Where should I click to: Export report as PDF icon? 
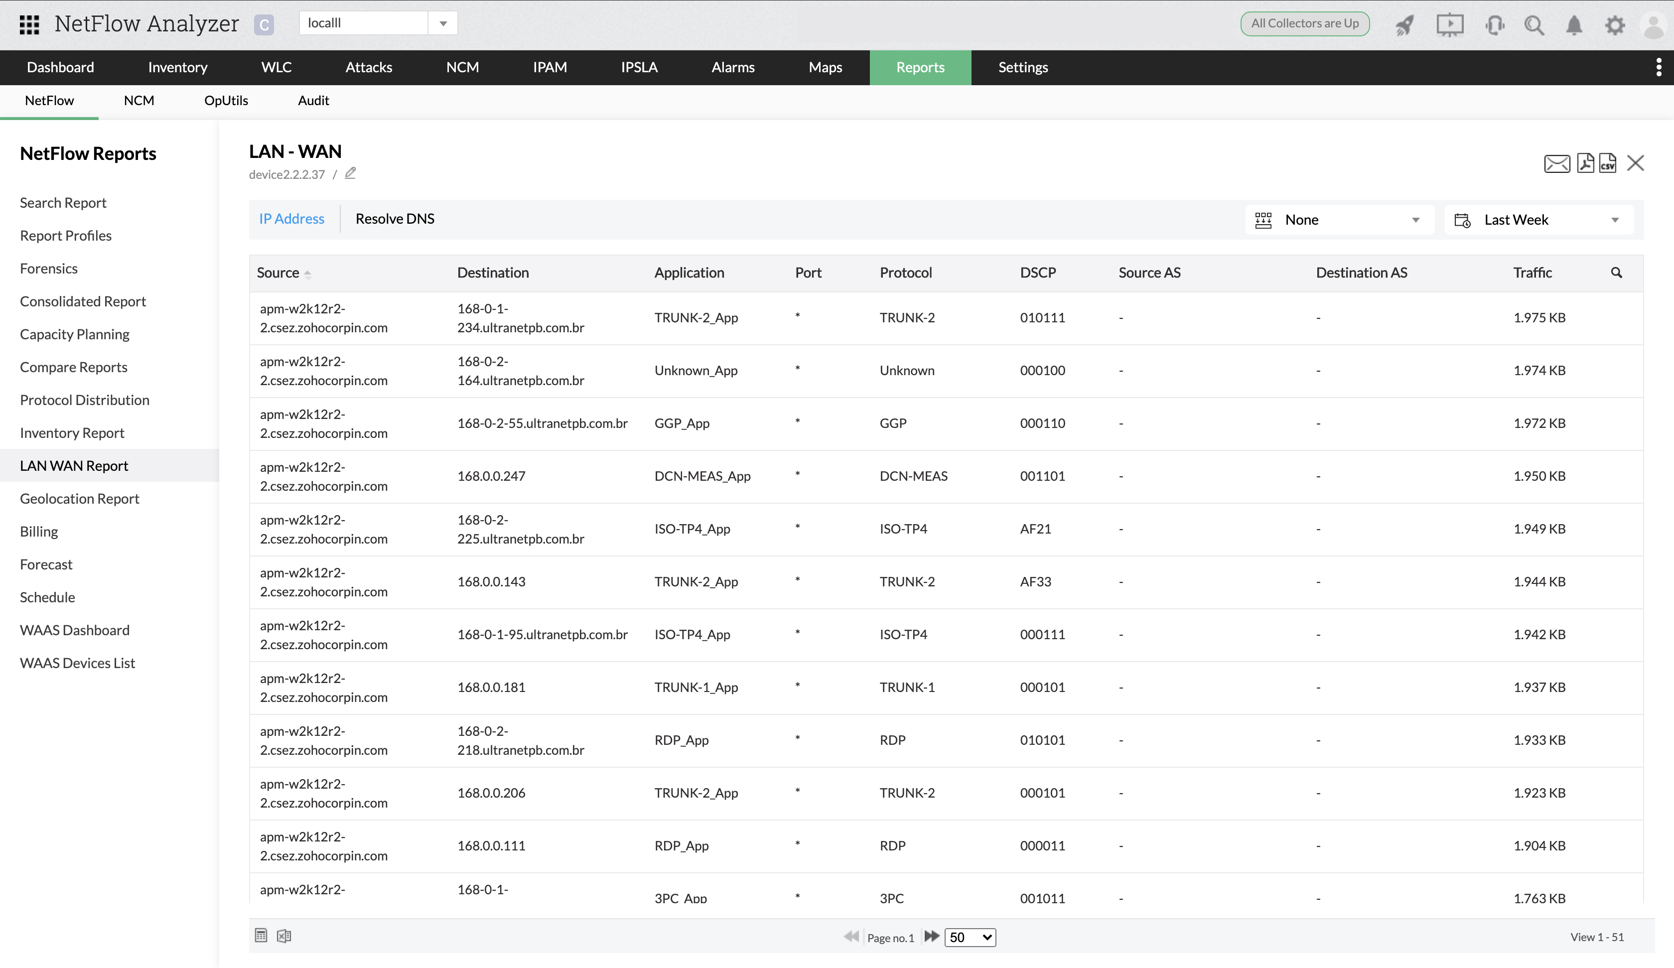tap(1585, 163)
